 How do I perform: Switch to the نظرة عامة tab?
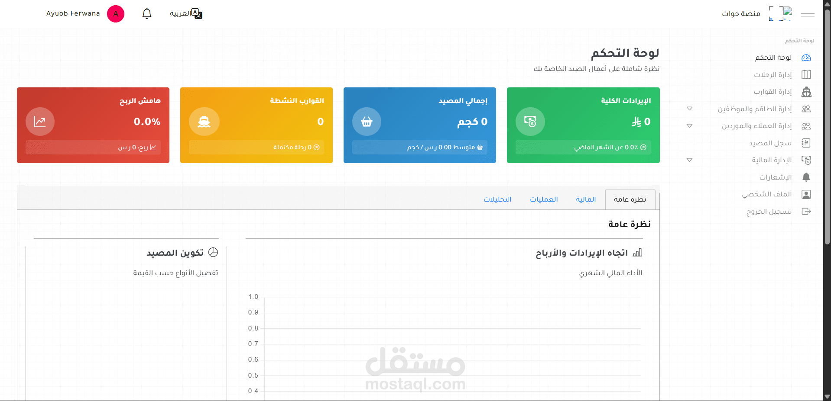(630, 199)
